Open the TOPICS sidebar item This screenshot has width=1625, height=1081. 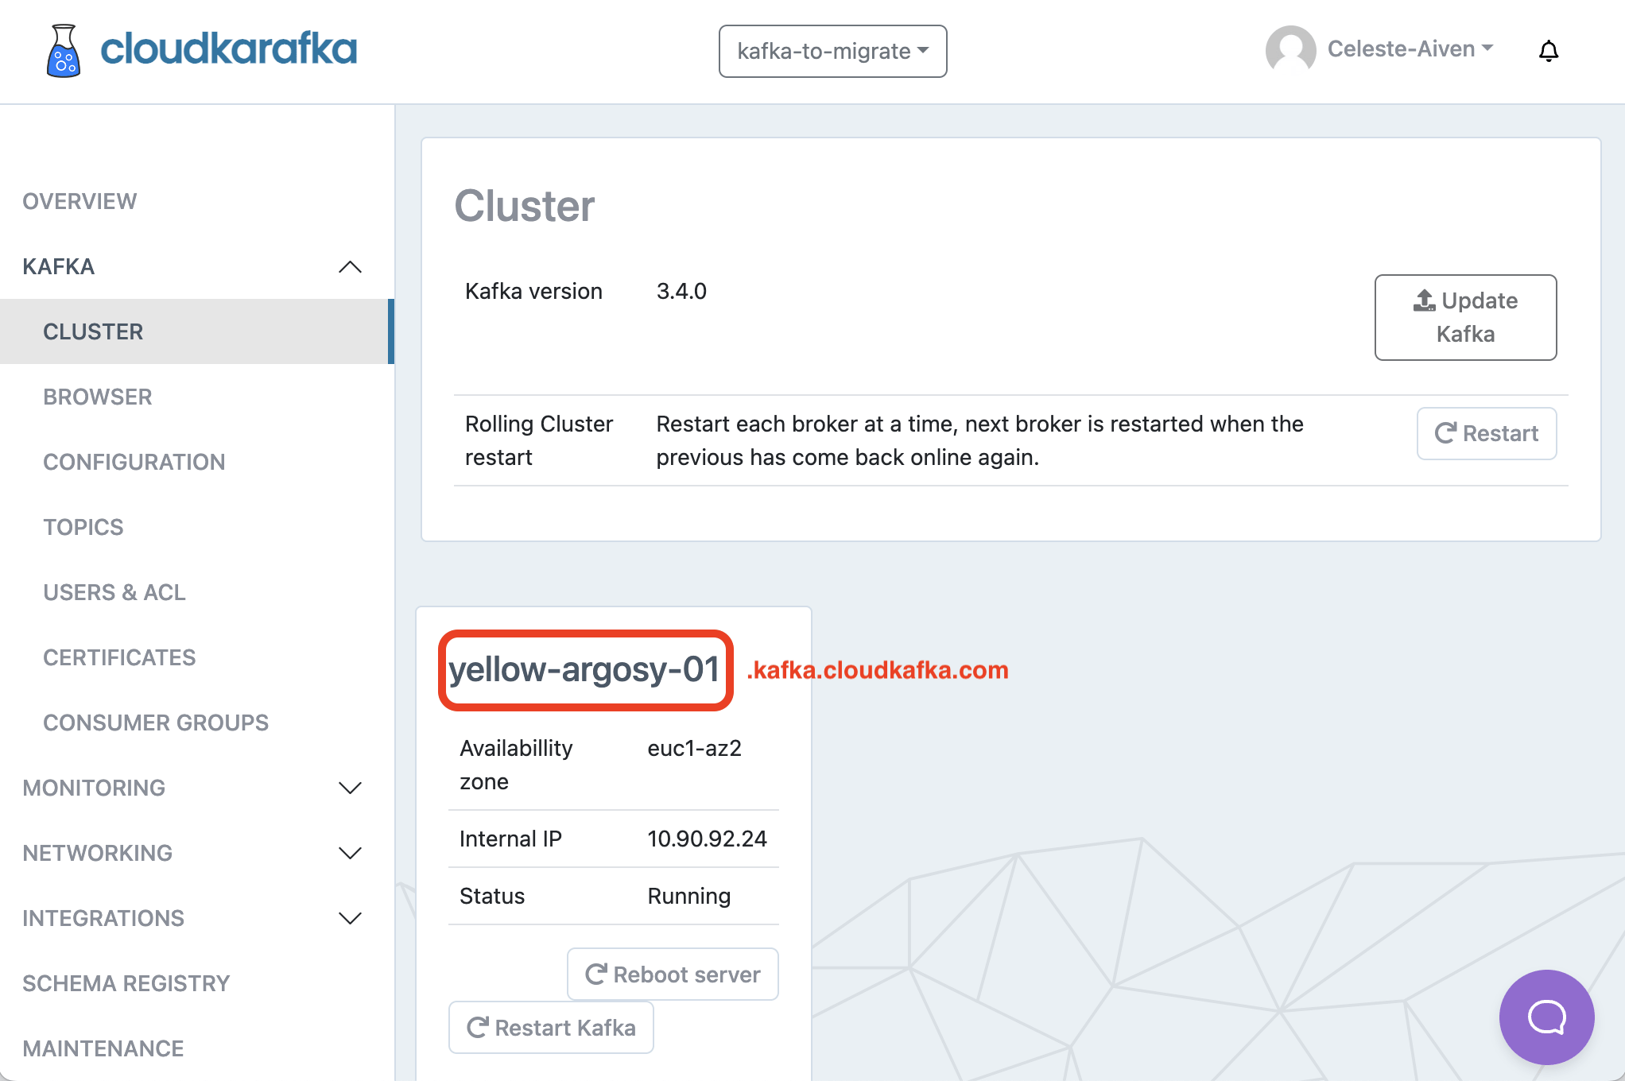[83, 527]
